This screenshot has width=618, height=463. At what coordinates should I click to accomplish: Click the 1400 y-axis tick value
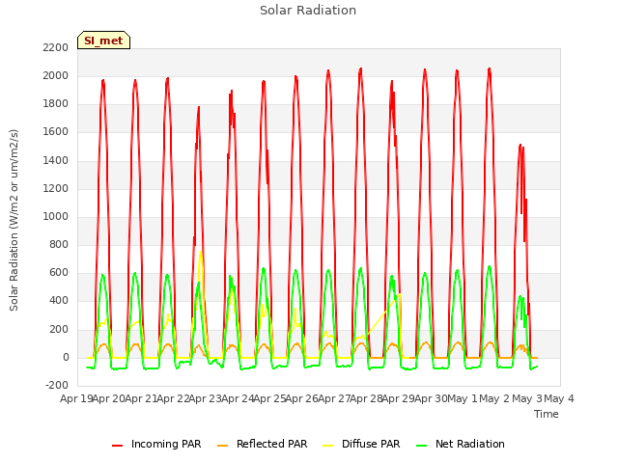click(56, 160)
